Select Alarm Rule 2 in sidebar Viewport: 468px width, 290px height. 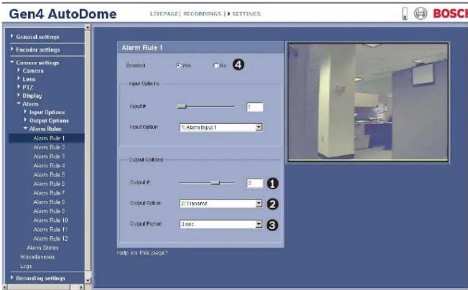pos(49,147)
